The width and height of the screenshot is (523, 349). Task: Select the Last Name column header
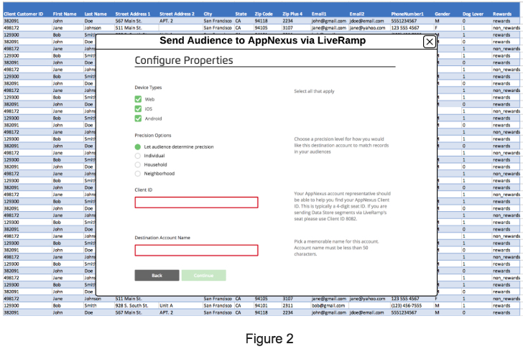[x=96, y=14]
